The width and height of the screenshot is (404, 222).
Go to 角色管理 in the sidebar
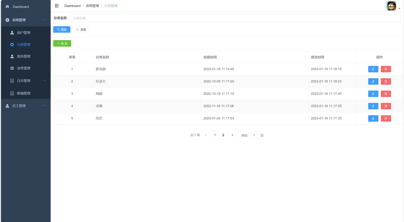[x=26, y=57]
